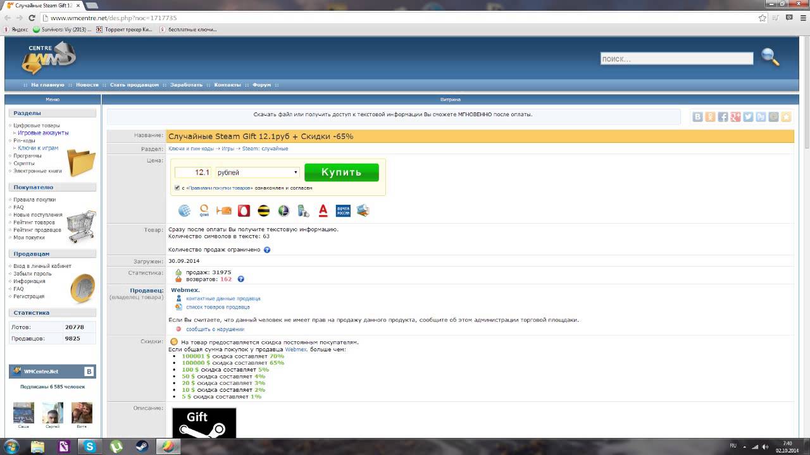The image size is (810, 455).
Task: Go to На главную in navigation
Action: coord(47,85)
